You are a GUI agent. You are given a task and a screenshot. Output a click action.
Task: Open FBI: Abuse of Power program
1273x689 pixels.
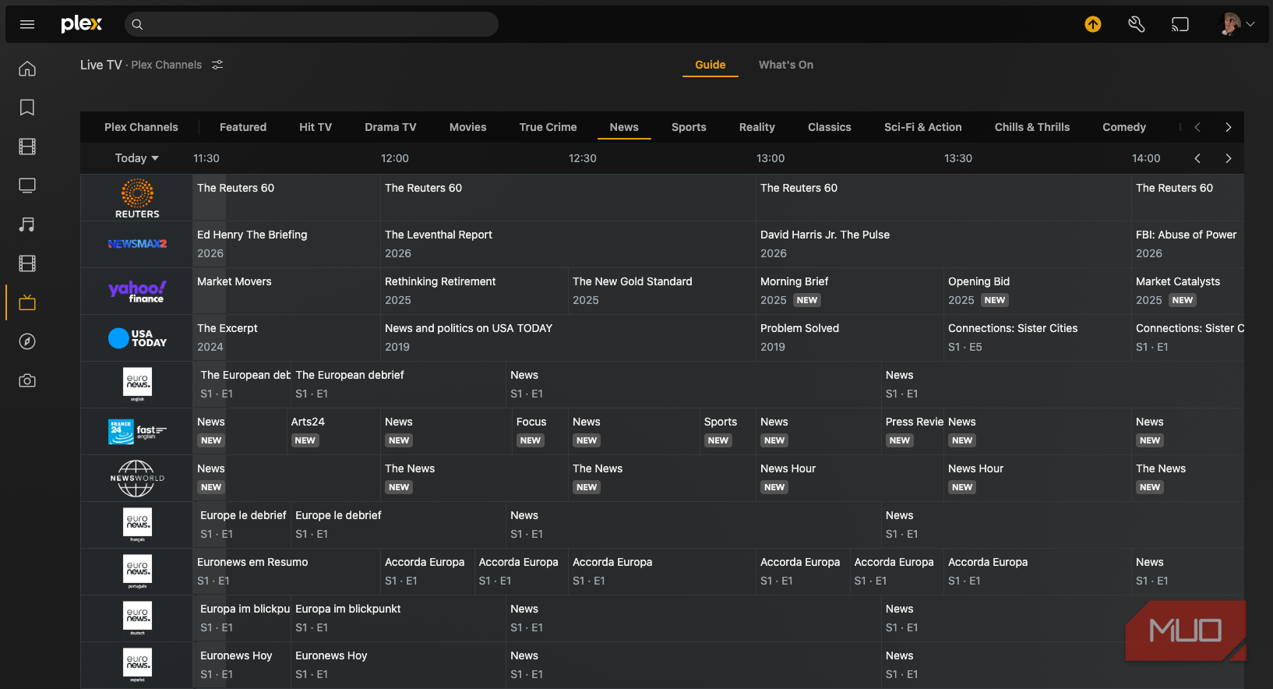[x=1187, y=244]
